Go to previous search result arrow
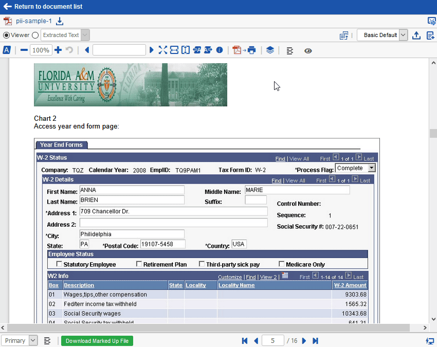Image resolution: width=437 pixels, height=347 pixels. pos(87,50)
